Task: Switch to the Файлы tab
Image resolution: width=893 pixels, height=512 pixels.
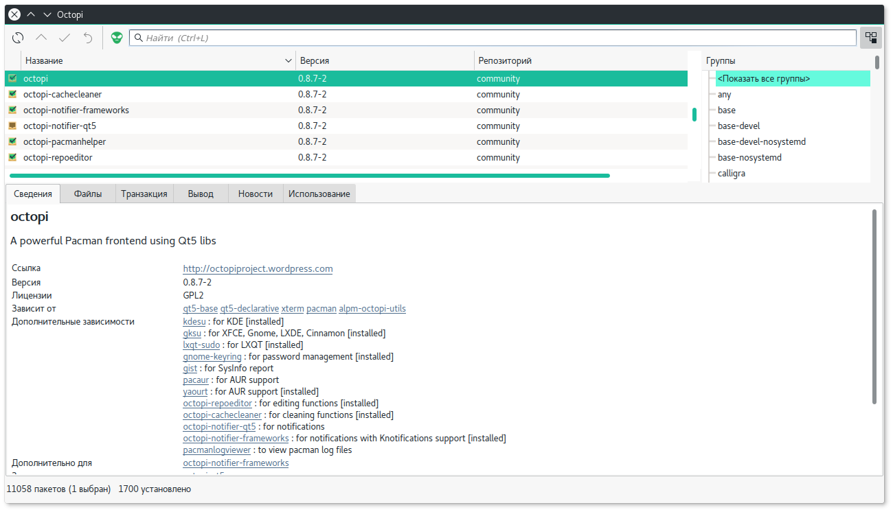Action: (88, 194)
